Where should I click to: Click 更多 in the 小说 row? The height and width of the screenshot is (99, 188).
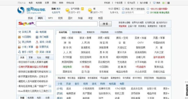(166, 89)
